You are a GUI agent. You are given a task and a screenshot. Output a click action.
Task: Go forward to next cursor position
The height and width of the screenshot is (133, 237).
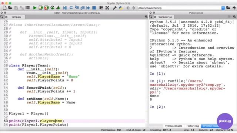point(133,8)
